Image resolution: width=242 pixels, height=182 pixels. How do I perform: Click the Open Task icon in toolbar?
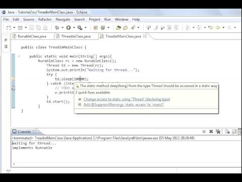126,27
